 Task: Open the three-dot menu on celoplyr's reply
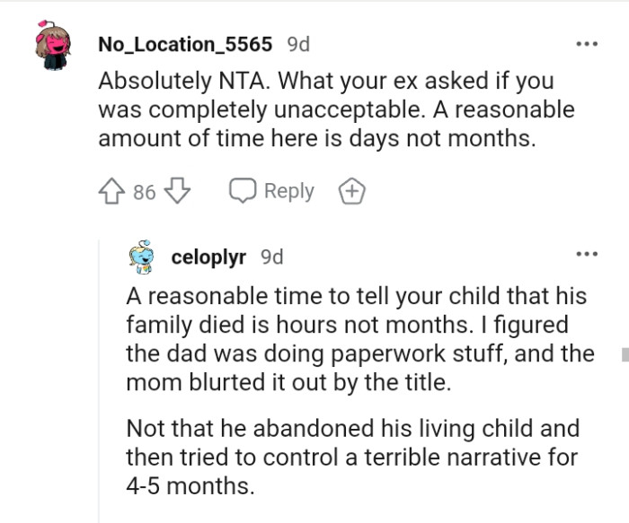[x=587, y=254]
